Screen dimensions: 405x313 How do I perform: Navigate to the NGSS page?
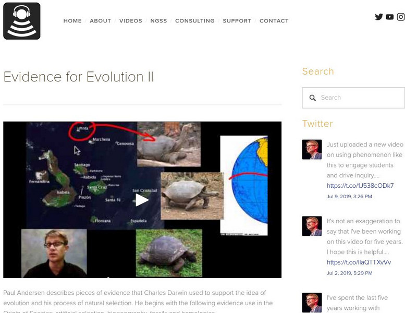click(158, 21)
